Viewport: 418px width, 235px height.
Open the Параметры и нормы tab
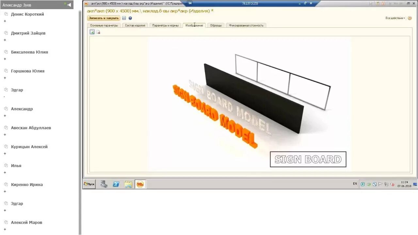[x=165, y=25]
